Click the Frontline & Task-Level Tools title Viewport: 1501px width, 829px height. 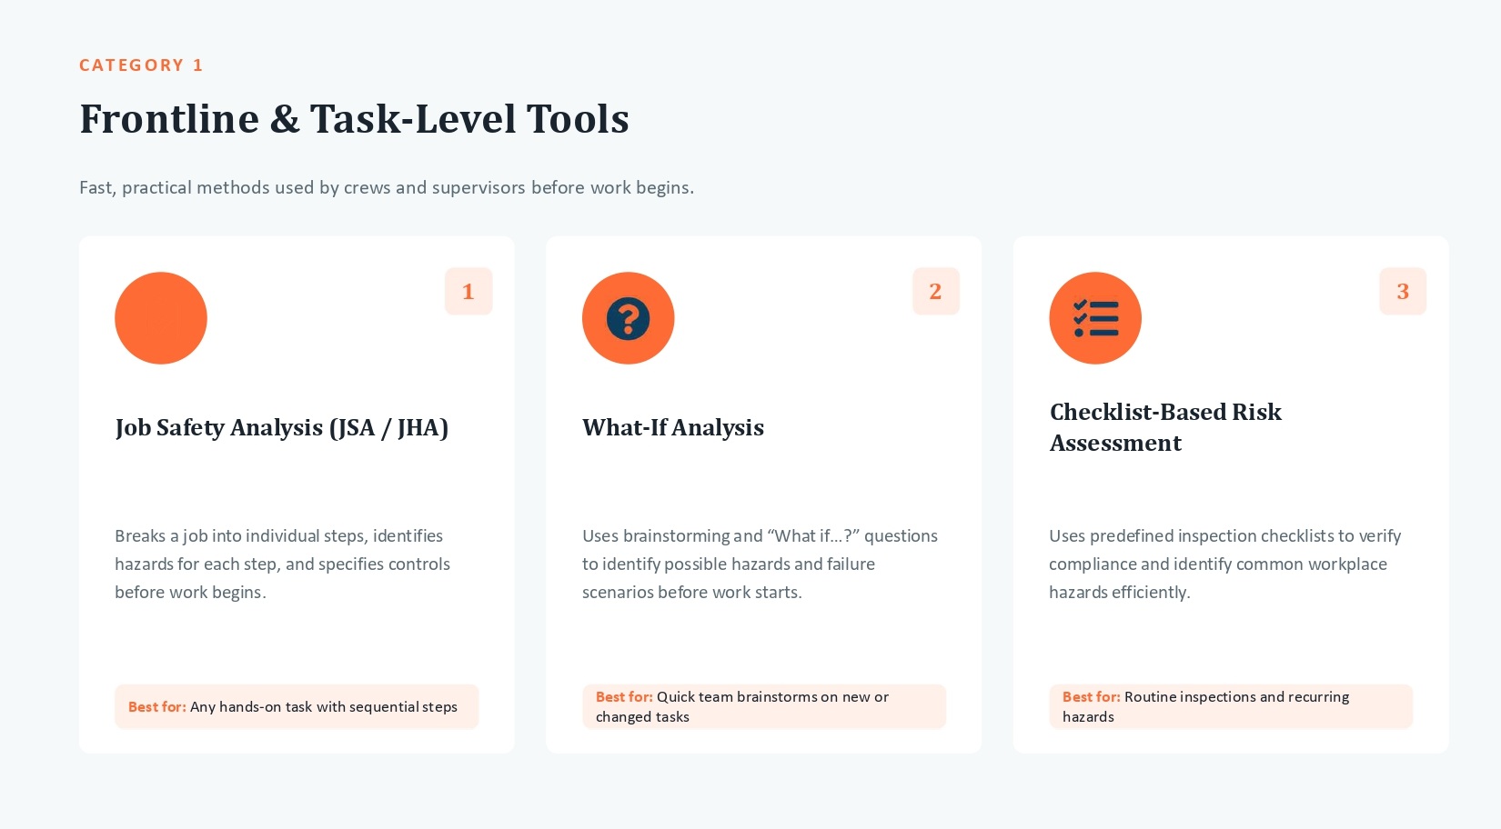click(355, 119)
